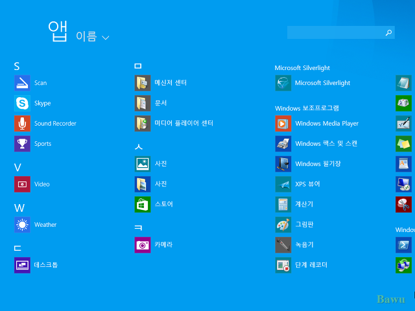This screenshot has width=415, height=311.
Task: Launch the Video app icon
Action: (22, 184)
